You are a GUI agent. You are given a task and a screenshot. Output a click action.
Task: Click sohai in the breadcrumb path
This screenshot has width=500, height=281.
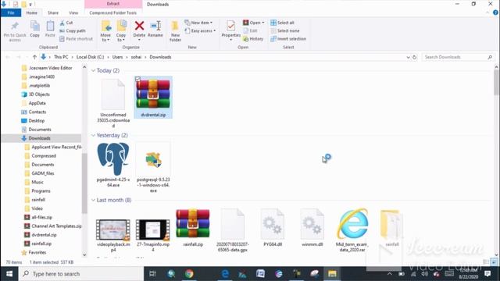[136, 57]
